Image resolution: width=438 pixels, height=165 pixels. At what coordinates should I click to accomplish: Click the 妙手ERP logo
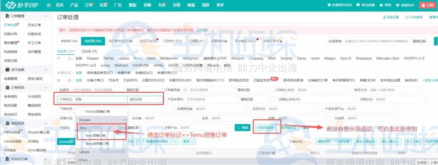pyautogui.click(x=22, y=5)
